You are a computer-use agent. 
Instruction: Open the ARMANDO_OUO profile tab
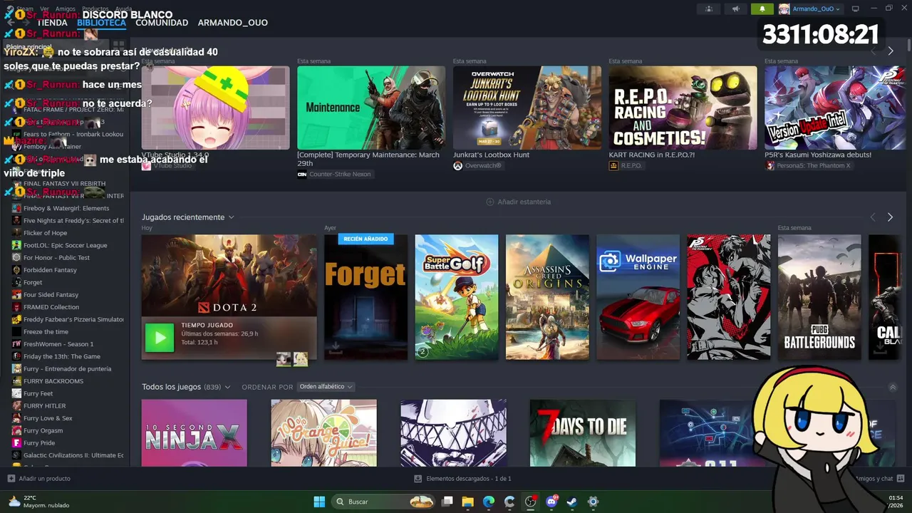(x=233, y=23)
